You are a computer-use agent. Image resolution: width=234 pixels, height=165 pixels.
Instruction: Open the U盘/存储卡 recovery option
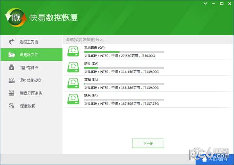coord(32,67)
